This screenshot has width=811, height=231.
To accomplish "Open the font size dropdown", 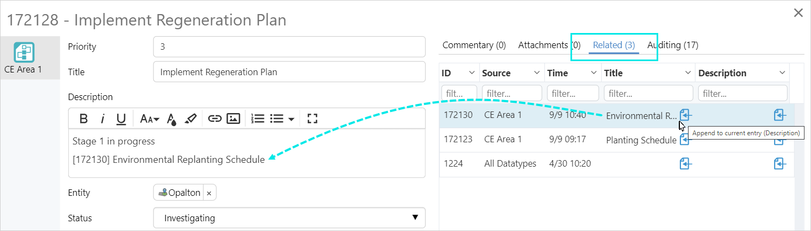I will pos(150,119).
